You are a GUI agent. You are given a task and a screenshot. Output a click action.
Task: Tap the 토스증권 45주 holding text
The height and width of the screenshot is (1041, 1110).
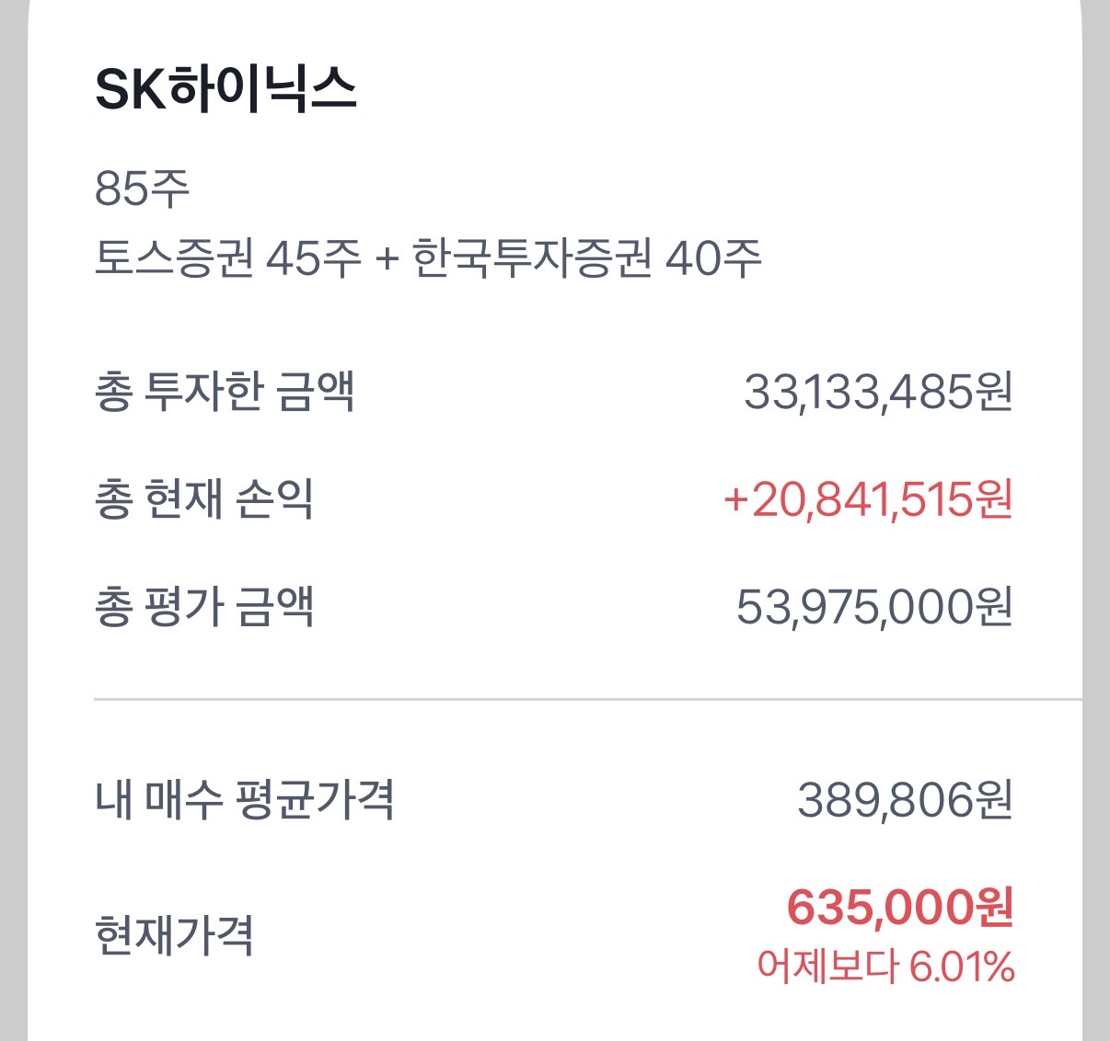(x=228, y=258)
